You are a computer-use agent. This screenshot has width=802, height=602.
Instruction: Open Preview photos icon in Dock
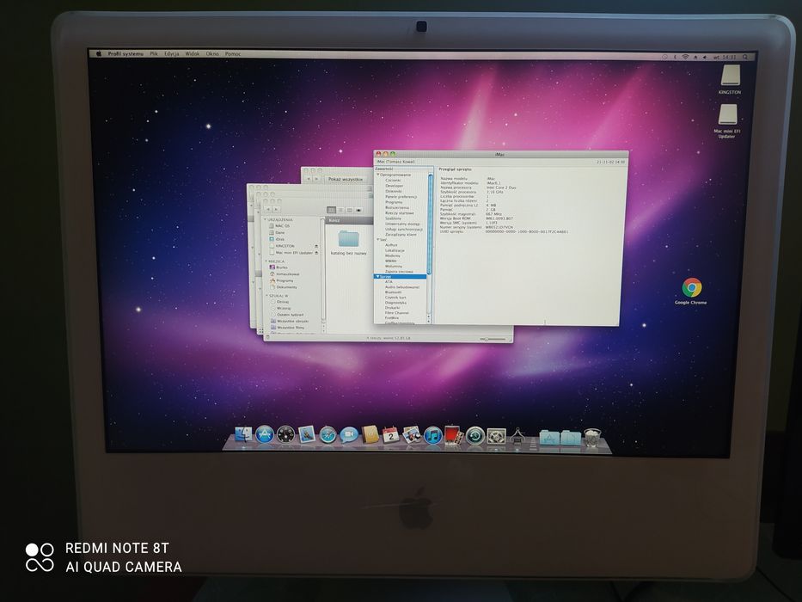[412, 435]
